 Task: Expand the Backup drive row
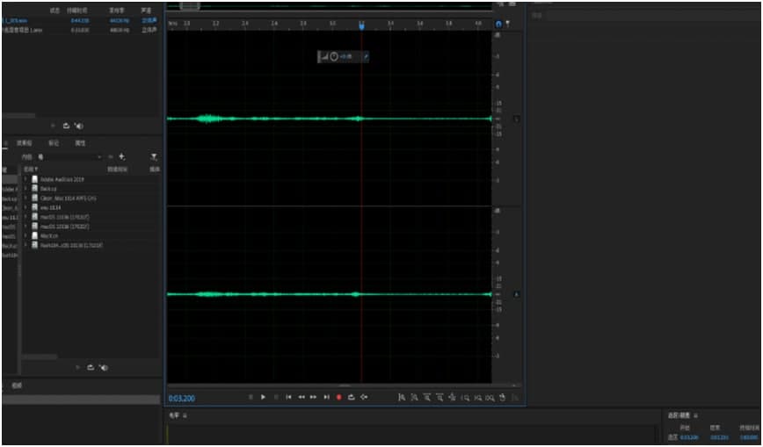(x=25, y=189)
